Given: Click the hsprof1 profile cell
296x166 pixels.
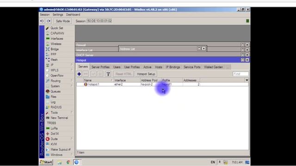Looking at the screenshot, I should (172, 84).
